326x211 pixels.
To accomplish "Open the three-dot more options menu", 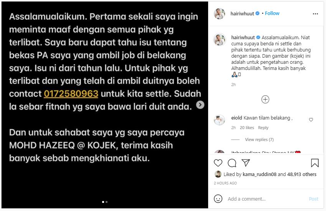I will [315, 14].
